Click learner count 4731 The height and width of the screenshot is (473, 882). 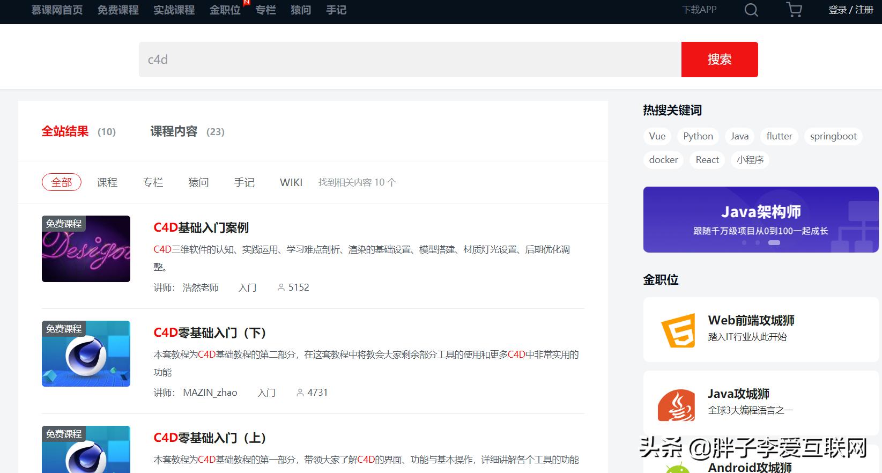coord(317,393)
